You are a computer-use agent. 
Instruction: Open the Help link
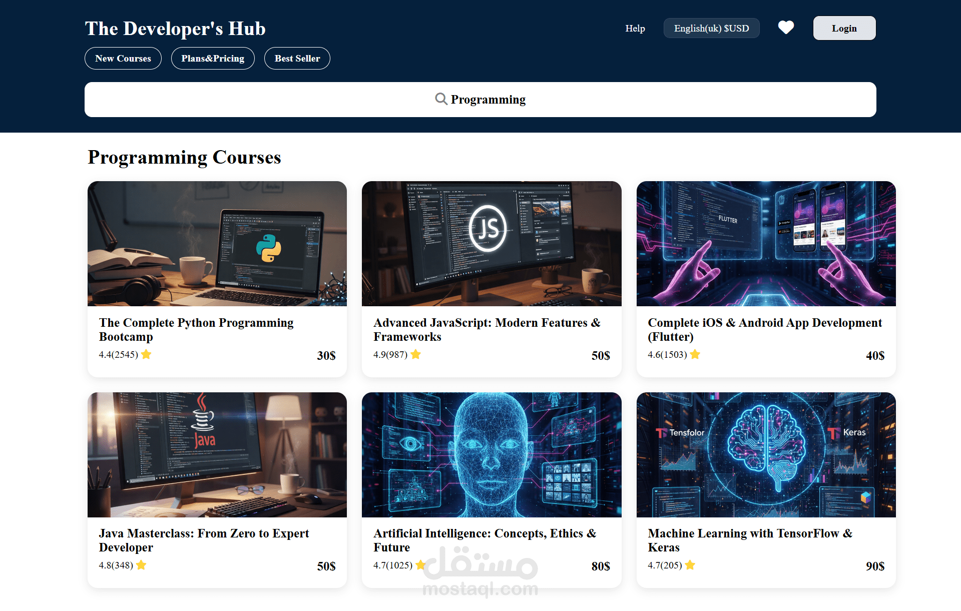[x=635, y=29]
